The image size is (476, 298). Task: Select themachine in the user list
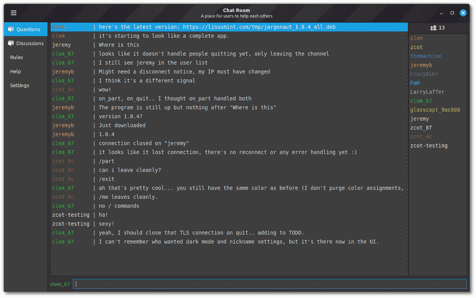coord(426,56)
